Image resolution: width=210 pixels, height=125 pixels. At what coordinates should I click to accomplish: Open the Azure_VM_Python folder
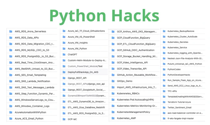pos(77,49)
